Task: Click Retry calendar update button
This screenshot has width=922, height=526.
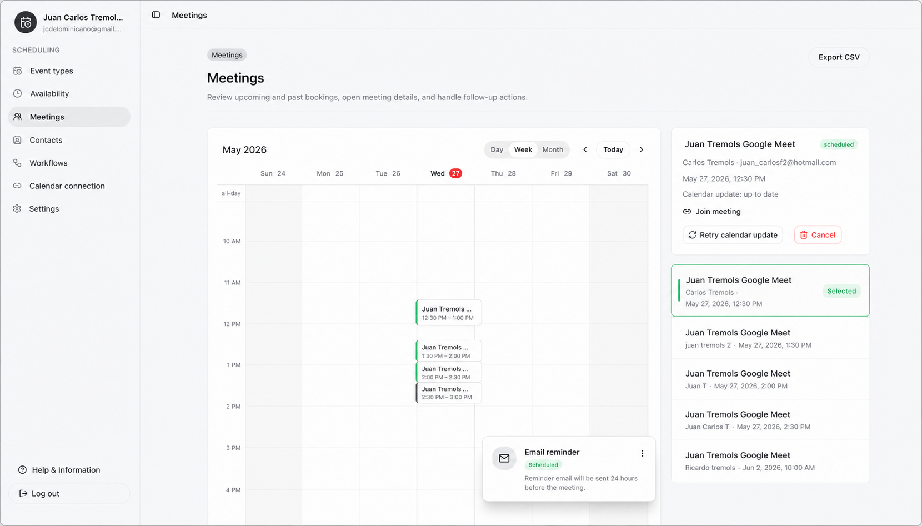Action: pyautogui.click(x=733, y=235)
